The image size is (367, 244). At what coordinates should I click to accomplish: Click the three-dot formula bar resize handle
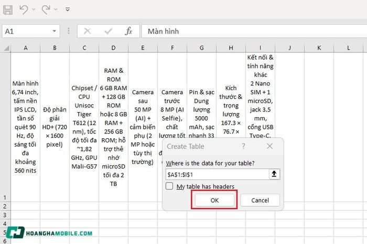[69, 31]
